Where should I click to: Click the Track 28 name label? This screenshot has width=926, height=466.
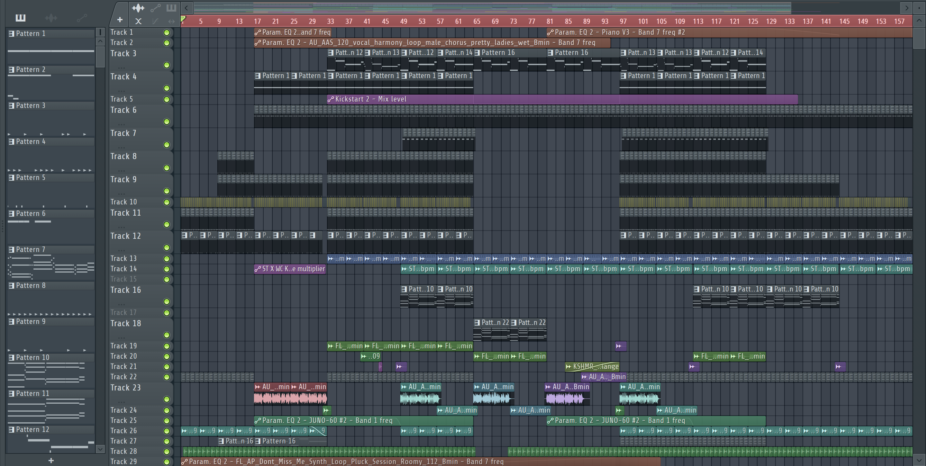[x=123, y=451]
